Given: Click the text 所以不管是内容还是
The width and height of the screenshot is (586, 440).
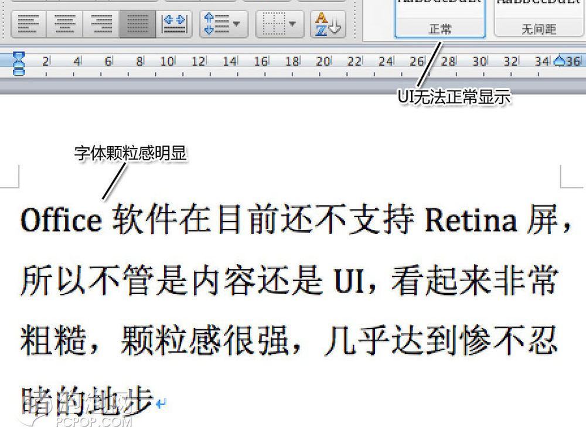Looking at the screenshot, I should pyautogui.click(x=171, y=280).
